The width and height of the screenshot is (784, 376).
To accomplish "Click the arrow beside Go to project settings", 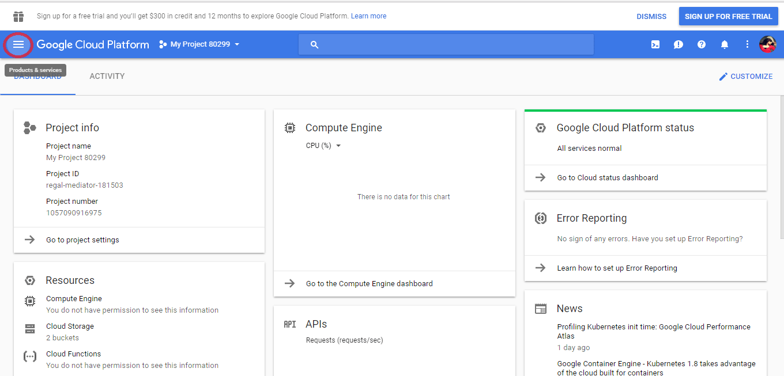I will (30, 240).
